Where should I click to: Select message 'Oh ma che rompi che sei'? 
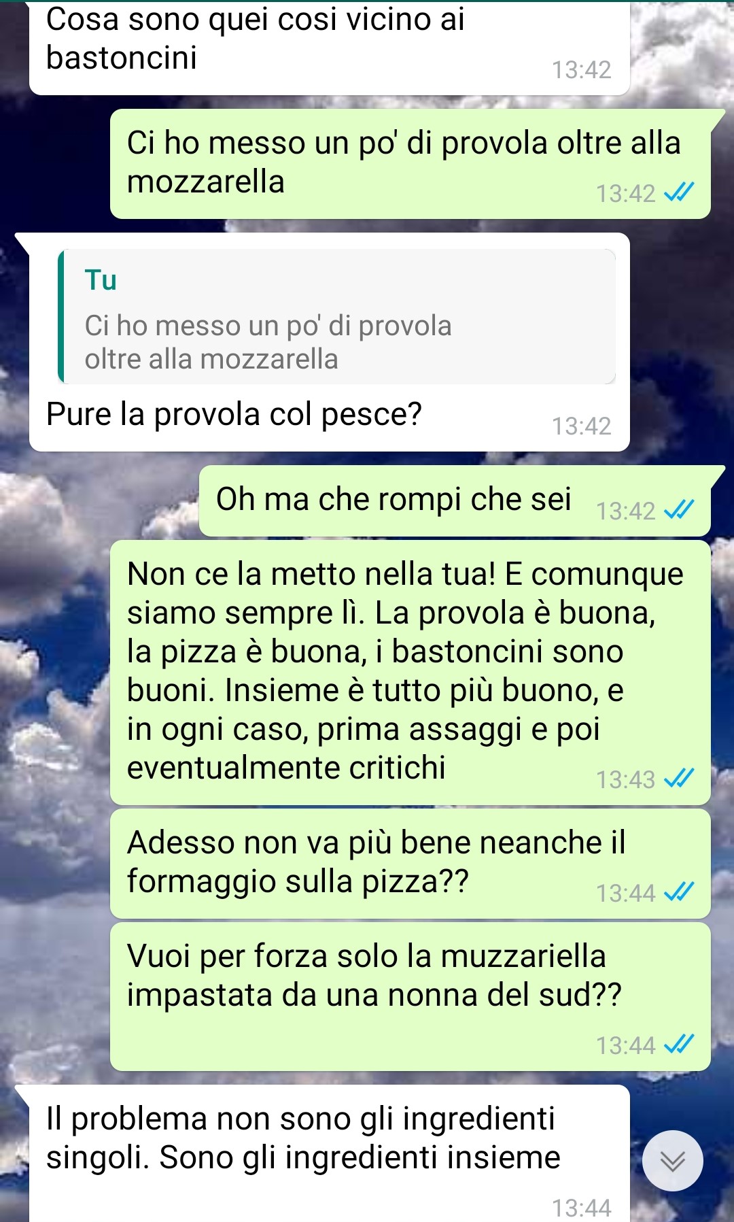pos(455,500)
